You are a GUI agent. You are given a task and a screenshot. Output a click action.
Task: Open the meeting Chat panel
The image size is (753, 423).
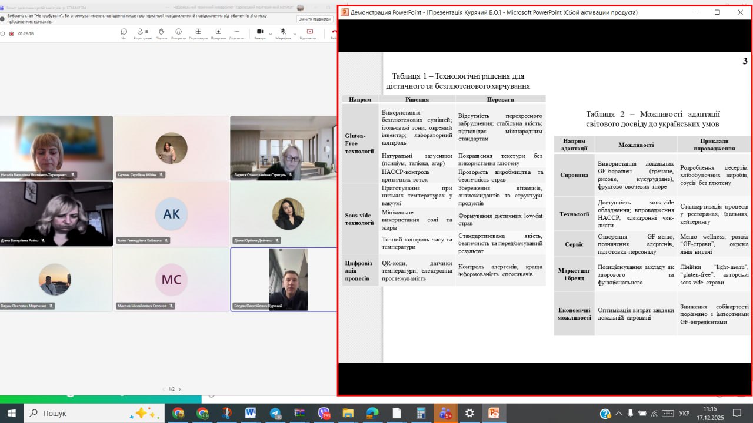point(124,33)
